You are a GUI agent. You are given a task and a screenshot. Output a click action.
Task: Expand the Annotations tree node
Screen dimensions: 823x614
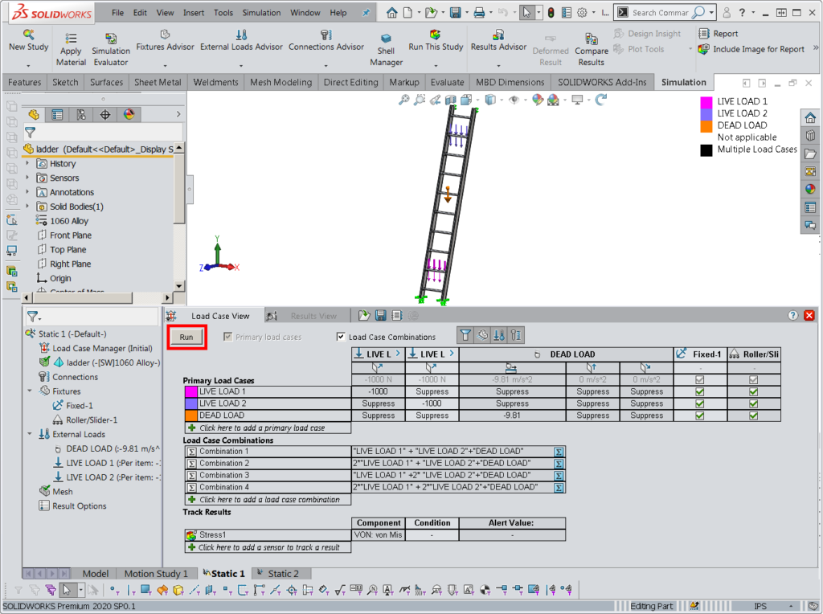coord(28,191)
